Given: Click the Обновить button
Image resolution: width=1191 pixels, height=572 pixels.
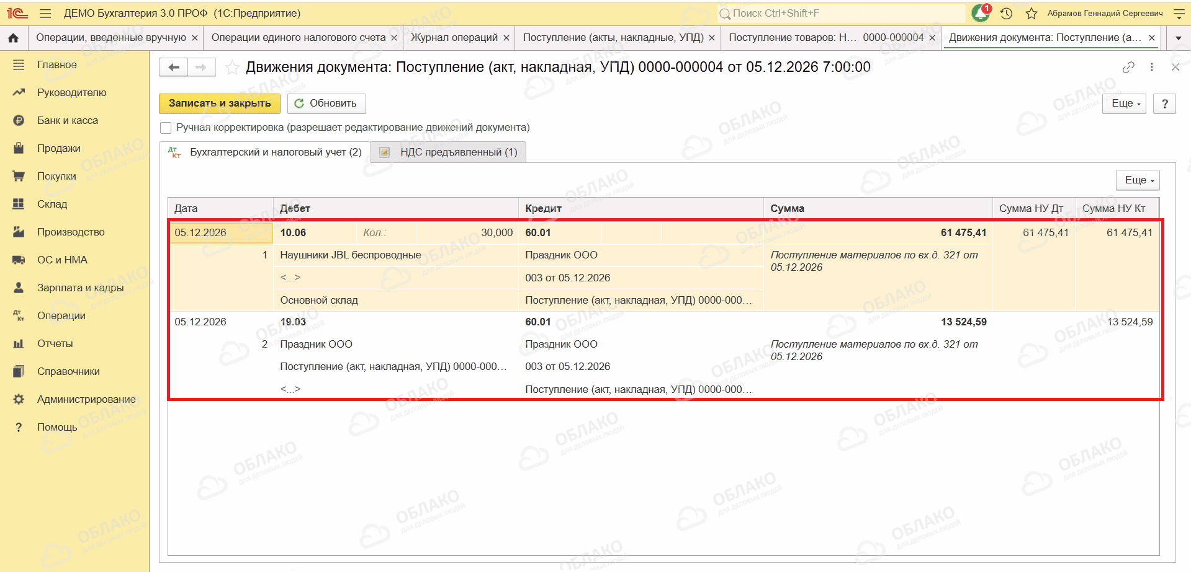Looking at the screenshot, I should tap(326, 103).
